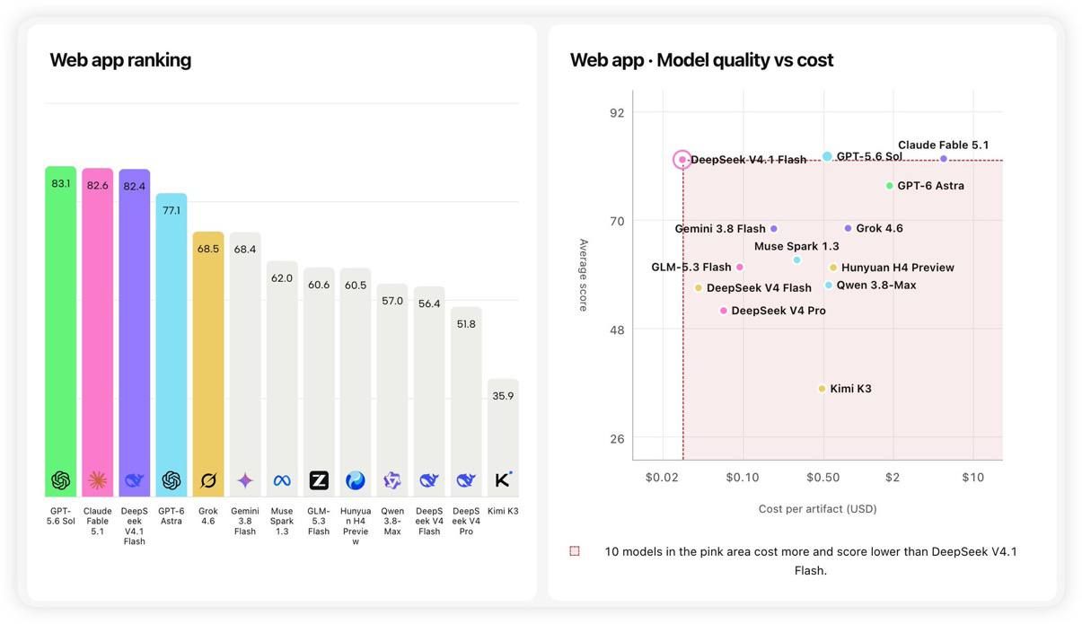This screenshot has height=624, width=1082.
Task: Click the "Grok 4.6" label under the bar chart
Action: click(x=208, y=516)
